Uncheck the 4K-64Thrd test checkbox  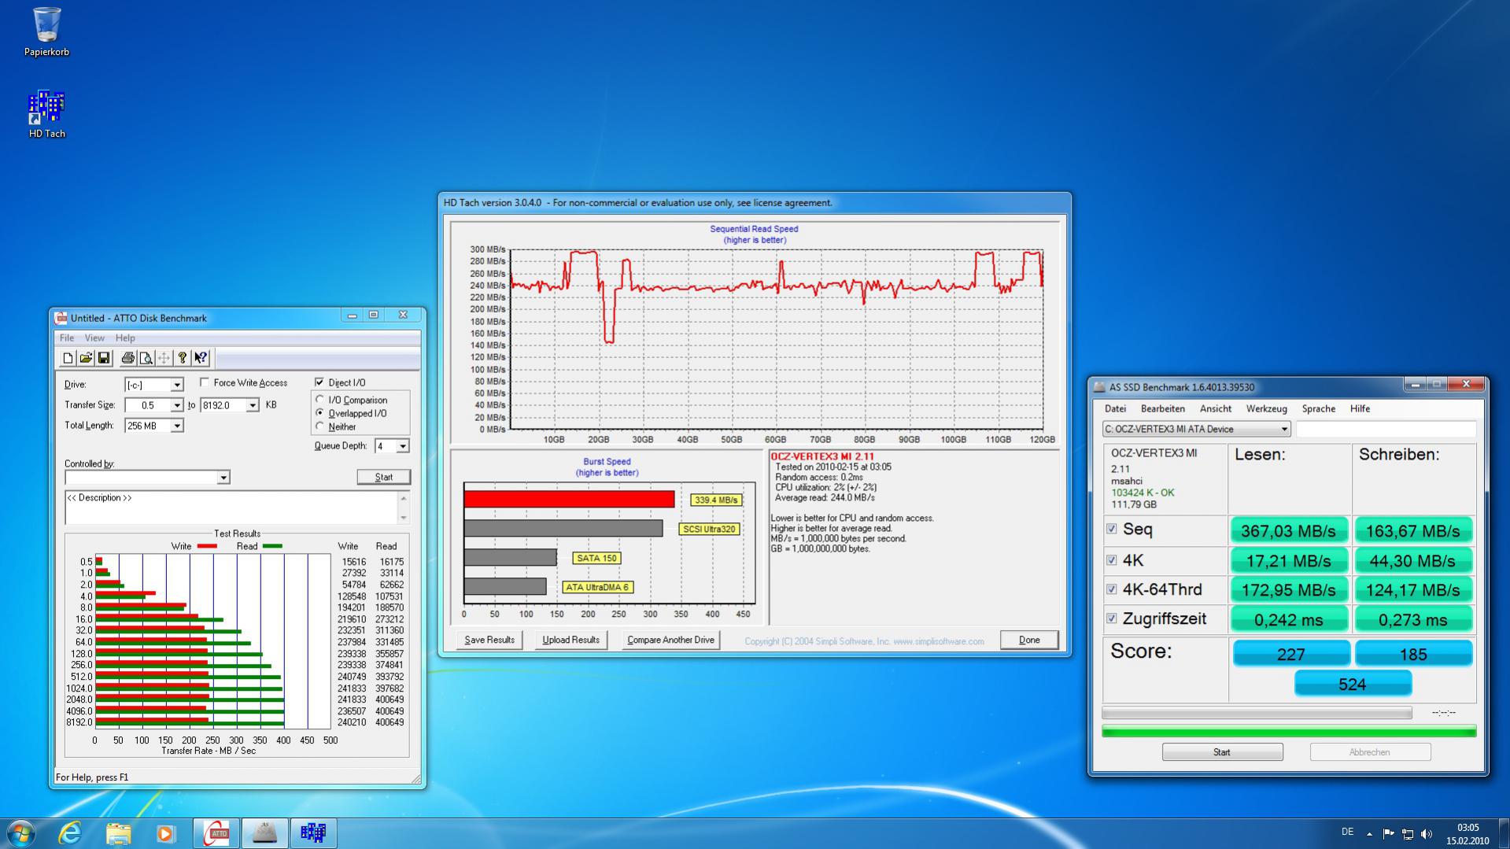click(1112, 589)
